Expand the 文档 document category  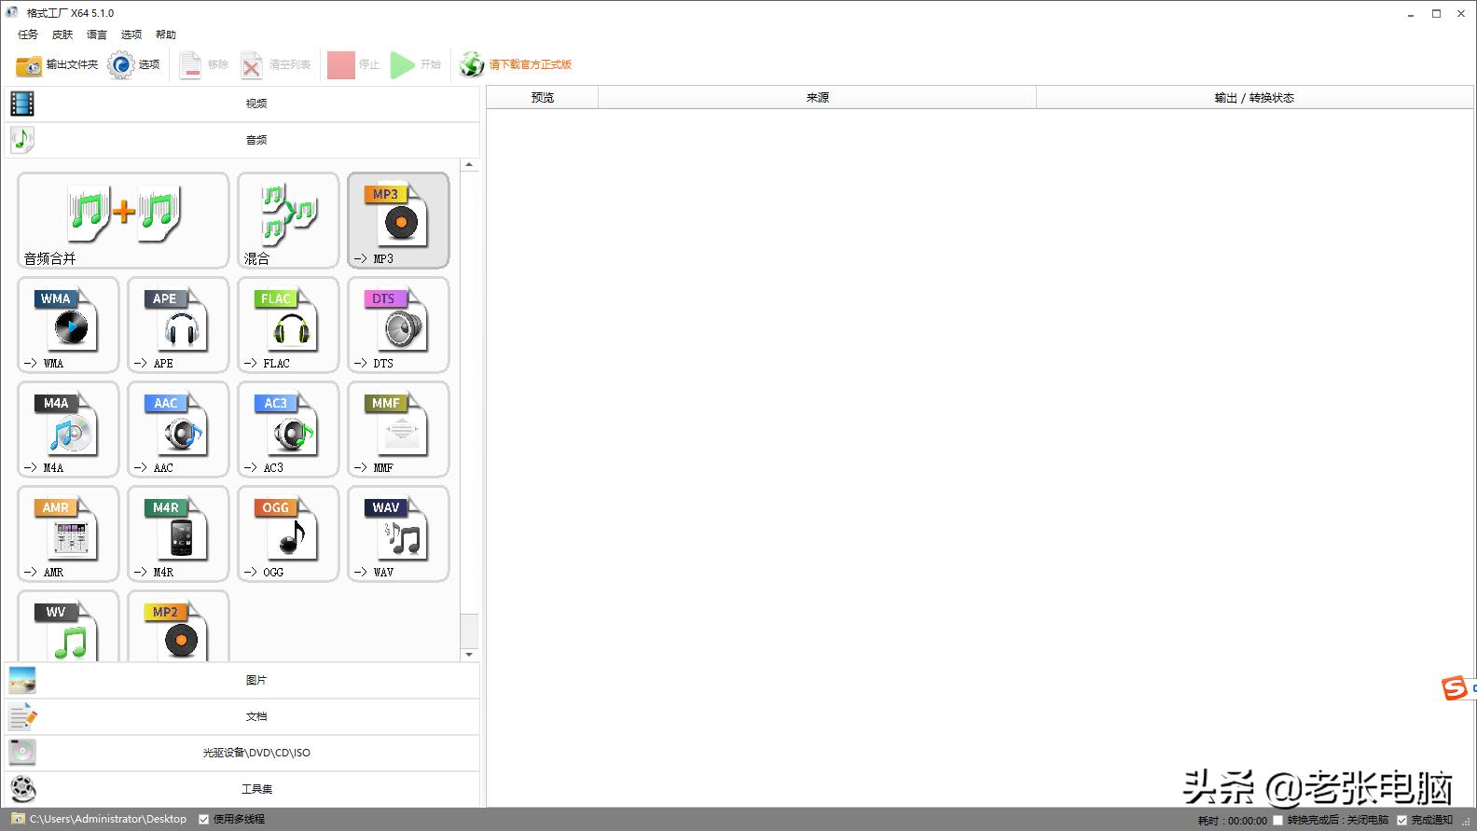(x=242, y=716)
